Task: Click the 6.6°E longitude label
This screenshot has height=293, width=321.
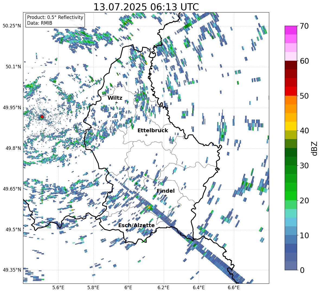Action: tap(234, 288)
